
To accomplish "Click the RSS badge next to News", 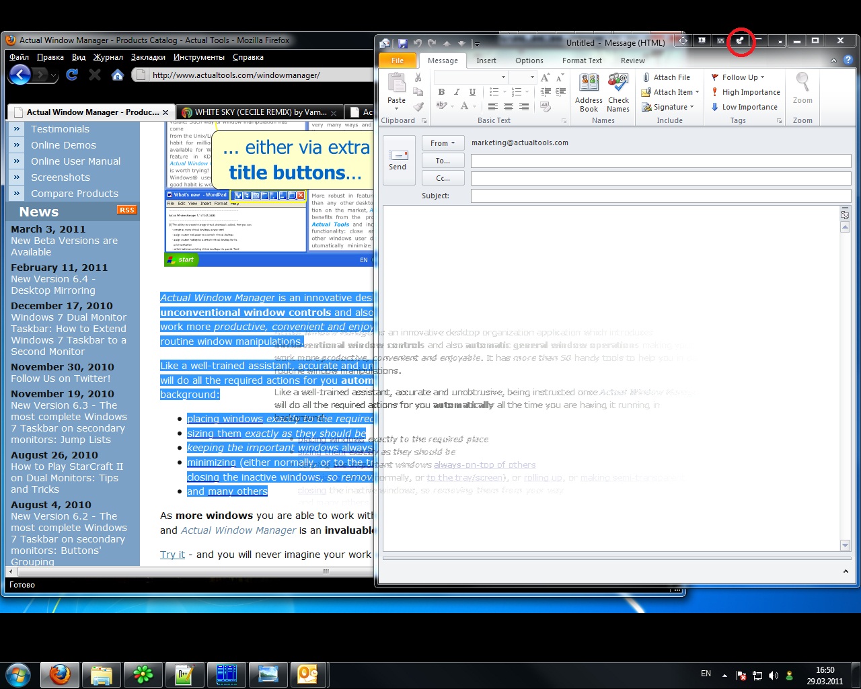I will (x=126, y=210).
